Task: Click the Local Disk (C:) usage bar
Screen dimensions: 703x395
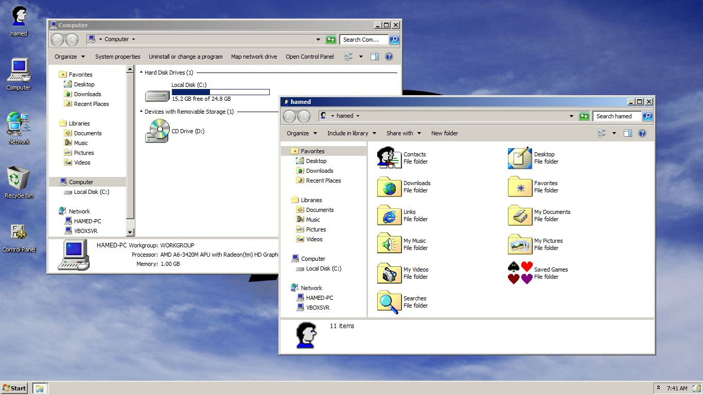Action: [220, 92]
